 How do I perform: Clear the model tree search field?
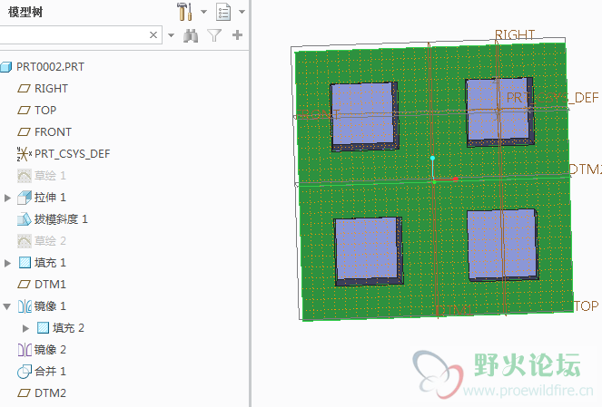[x=153, y=34]
